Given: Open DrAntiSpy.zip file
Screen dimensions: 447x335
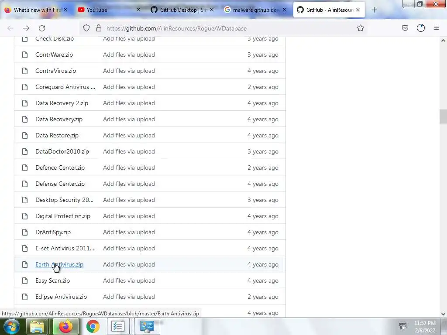Looking at the screenshot, I should click(x=53, y=232).
